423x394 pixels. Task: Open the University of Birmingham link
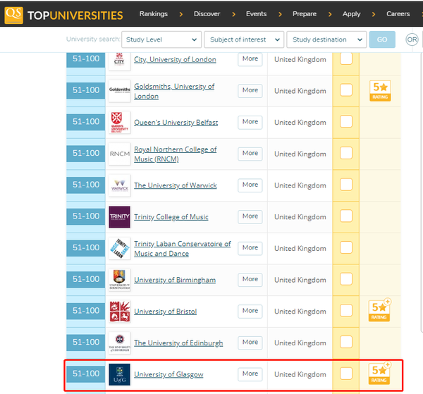tap(175, 280)
